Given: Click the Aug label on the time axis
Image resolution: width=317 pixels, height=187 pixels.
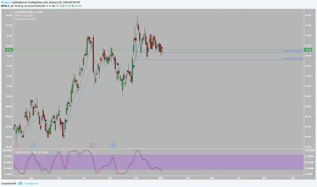Looking at the screenshot, I should pyautogui.click(x=31, y=178).
